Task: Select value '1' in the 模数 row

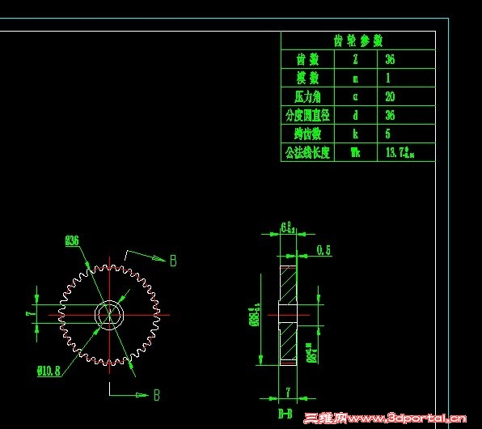Action: click(x=388, y=78)
